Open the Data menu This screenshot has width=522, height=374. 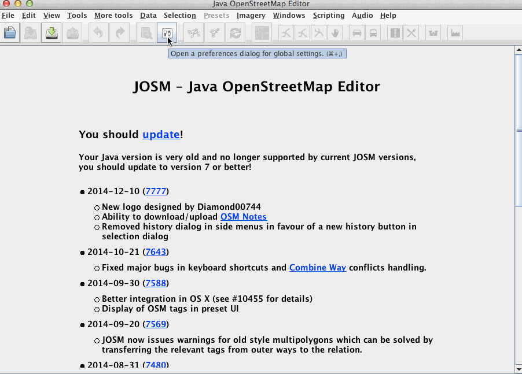click(x=149, y=16)
